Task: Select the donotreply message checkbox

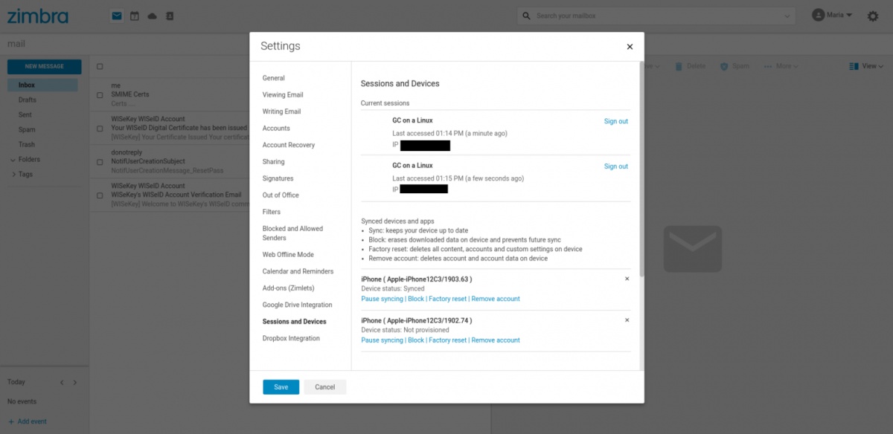Action: 100,161
